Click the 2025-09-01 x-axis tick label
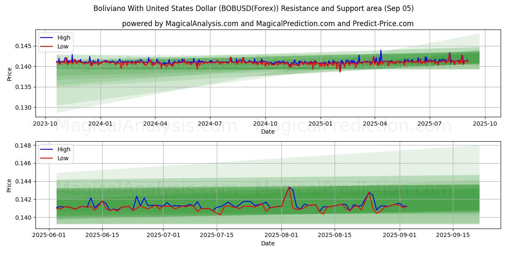 point(400,235)
